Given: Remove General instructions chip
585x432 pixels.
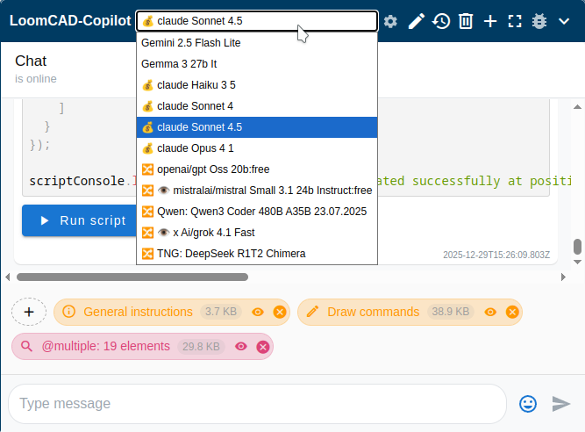Looking at the screenshot, I should coord(280,312).
